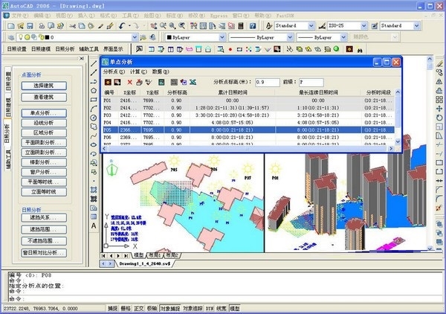Click the house outline icon in sunlight toolbar
Screen dimensions: 446x314
208,49
